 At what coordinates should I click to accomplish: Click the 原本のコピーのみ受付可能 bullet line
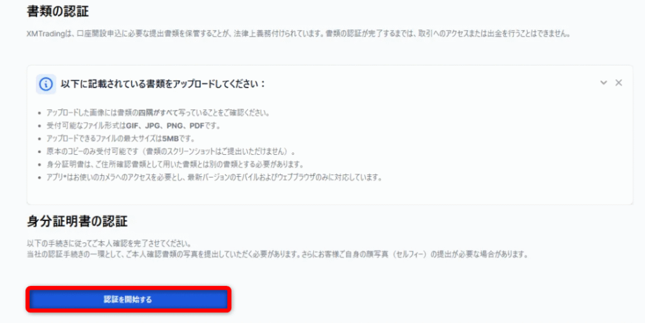[171, 152]
